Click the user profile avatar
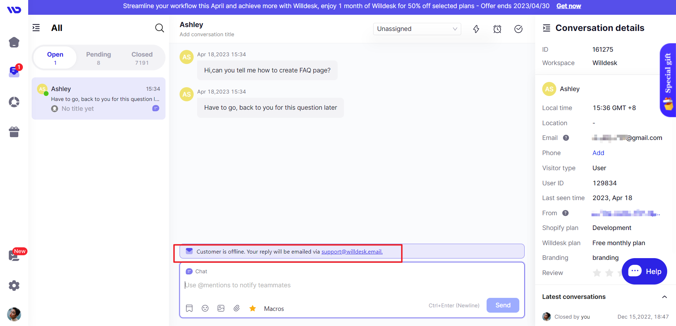This screenshot has width=676, height=326. (14, 314)
